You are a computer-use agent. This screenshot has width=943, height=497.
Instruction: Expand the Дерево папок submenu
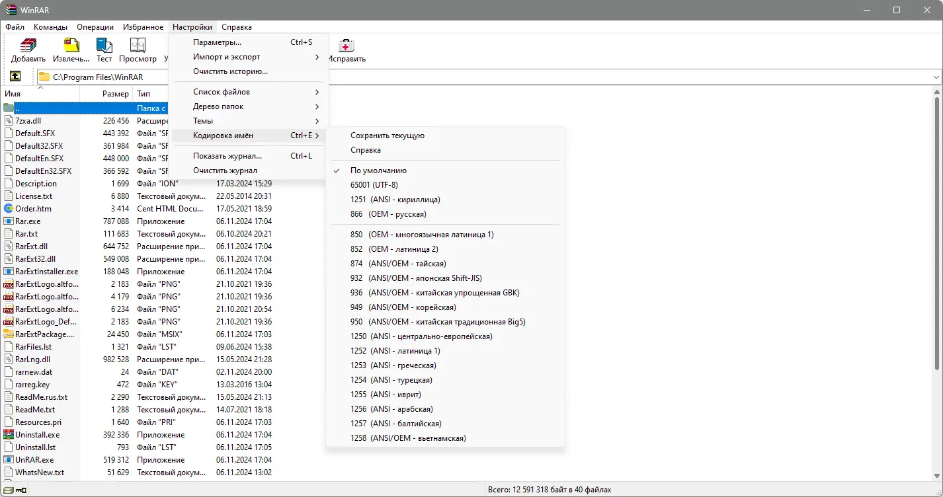click(249, 106)
